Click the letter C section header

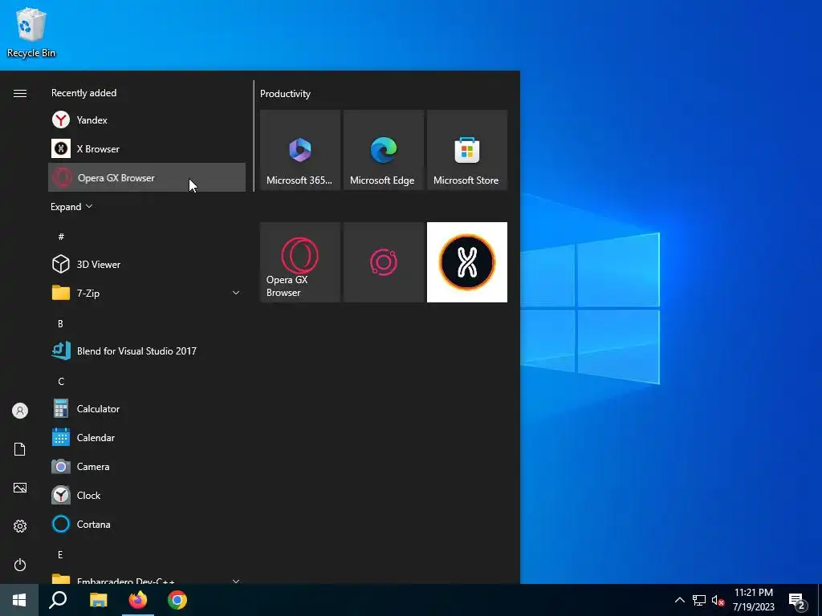click(61, 381)
